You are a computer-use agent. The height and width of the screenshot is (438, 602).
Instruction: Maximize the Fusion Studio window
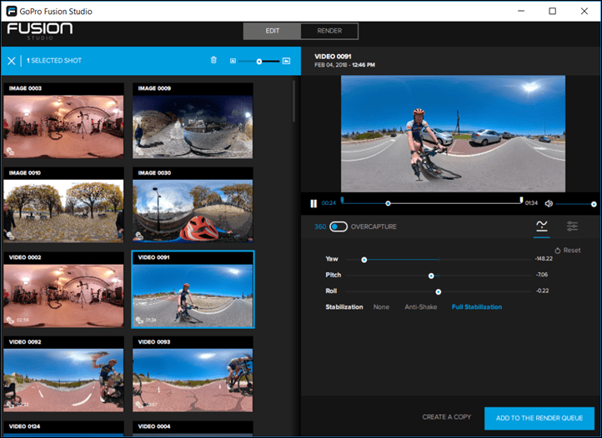(553, 11)
